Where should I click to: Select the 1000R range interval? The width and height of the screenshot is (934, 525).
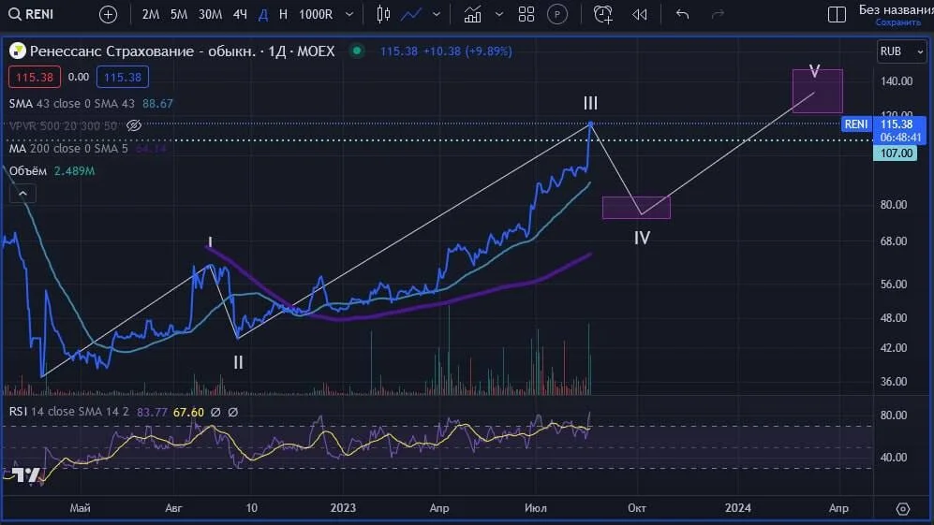pyautogui.click(x=316, y=14)
